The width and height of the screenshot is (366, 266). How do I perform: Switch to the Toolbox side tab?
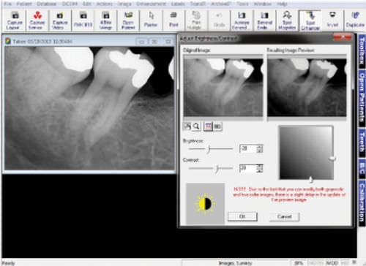362,50
